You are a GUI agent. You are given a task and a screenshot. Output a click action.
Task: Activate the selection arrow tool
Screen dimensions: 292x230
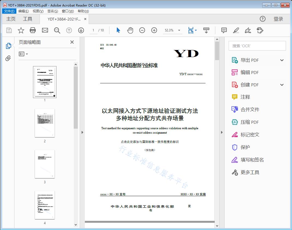118,30
